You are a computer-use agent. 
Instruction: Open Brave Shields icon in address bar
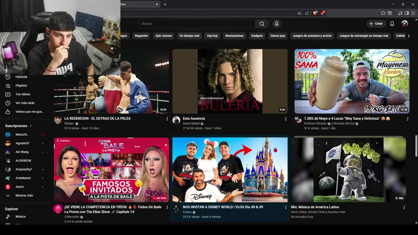315,13
